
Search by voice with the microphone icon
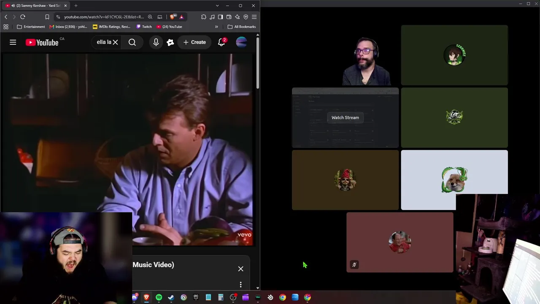(156, 42)
